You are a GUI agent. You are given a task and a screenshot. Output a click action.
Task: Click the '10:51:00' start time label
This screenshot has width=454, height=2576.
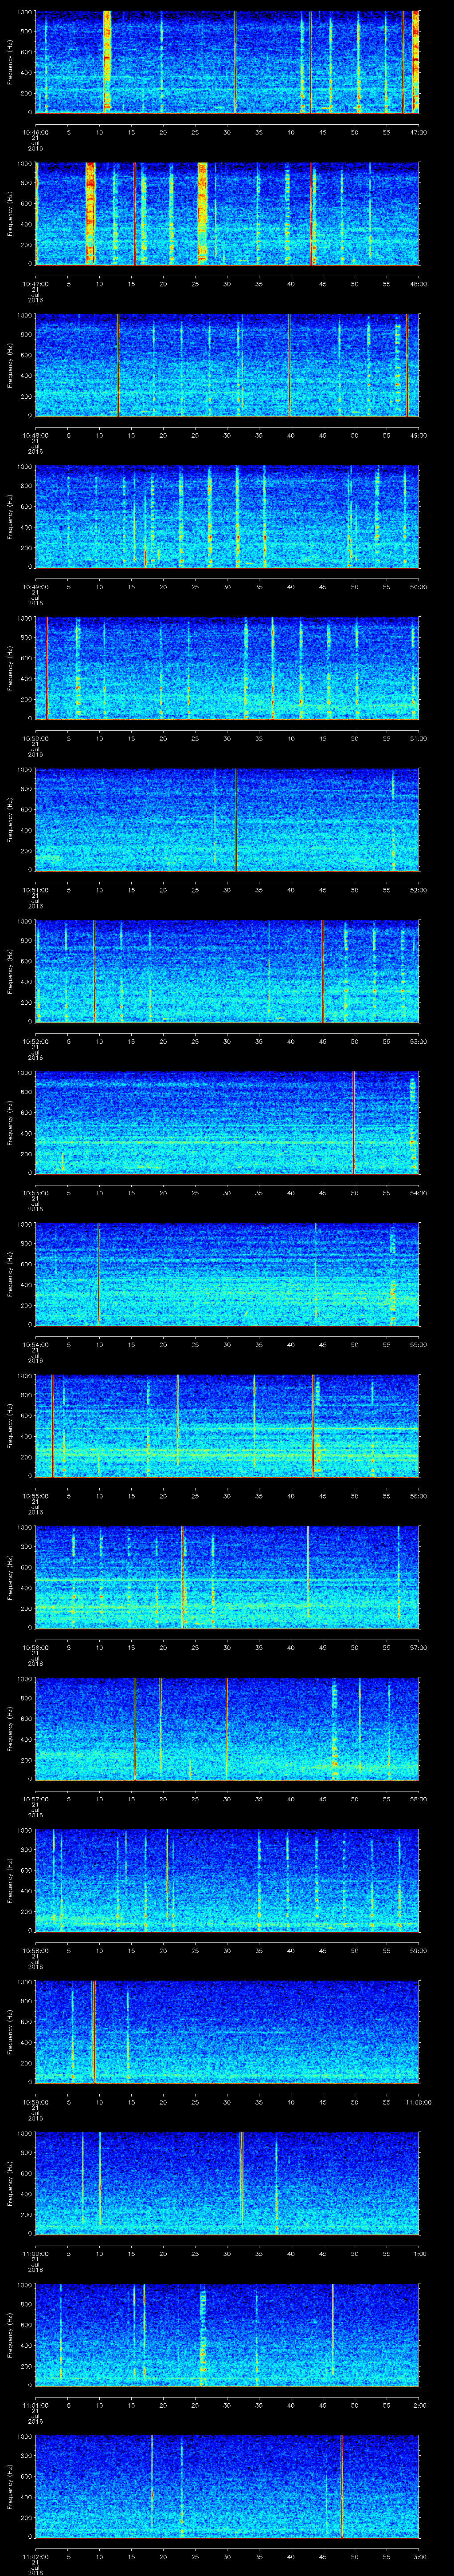point(35,891)
